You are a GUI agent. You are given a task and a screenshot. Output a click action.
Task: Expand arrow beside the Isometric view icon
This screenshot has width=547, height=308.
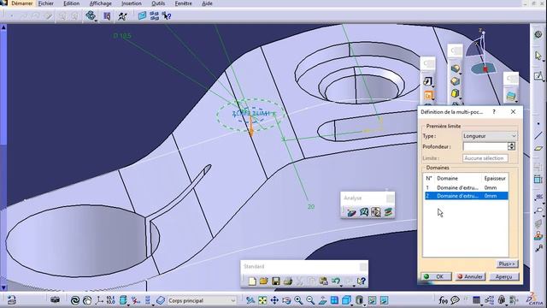pos(351,305)
